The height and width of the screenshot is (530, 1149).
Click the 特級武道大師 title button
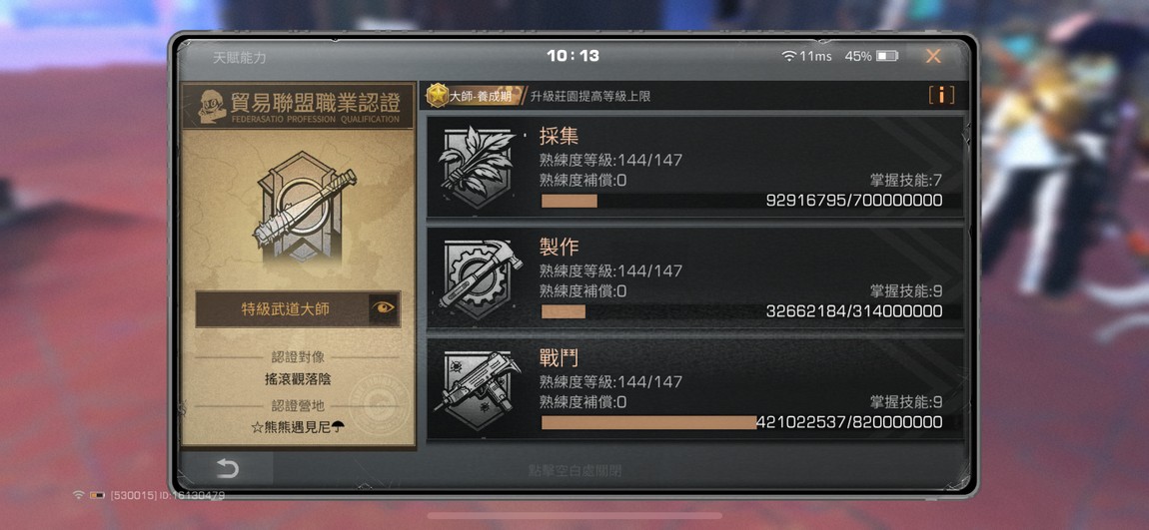tap(285, 309)
